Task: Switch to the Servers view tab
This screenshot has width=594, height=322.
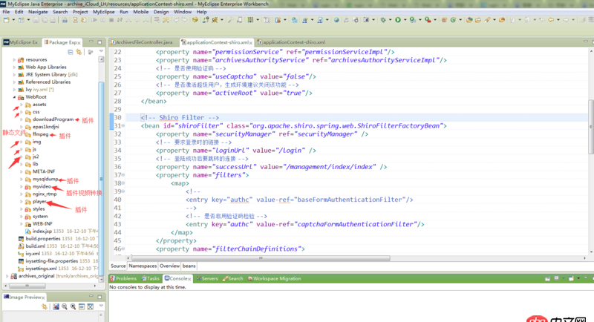Action: coord(209,278)
